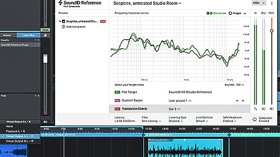Click the Listen Bus channel fader handle
This screenshot has height=157, width=280.
pos(45,59)
